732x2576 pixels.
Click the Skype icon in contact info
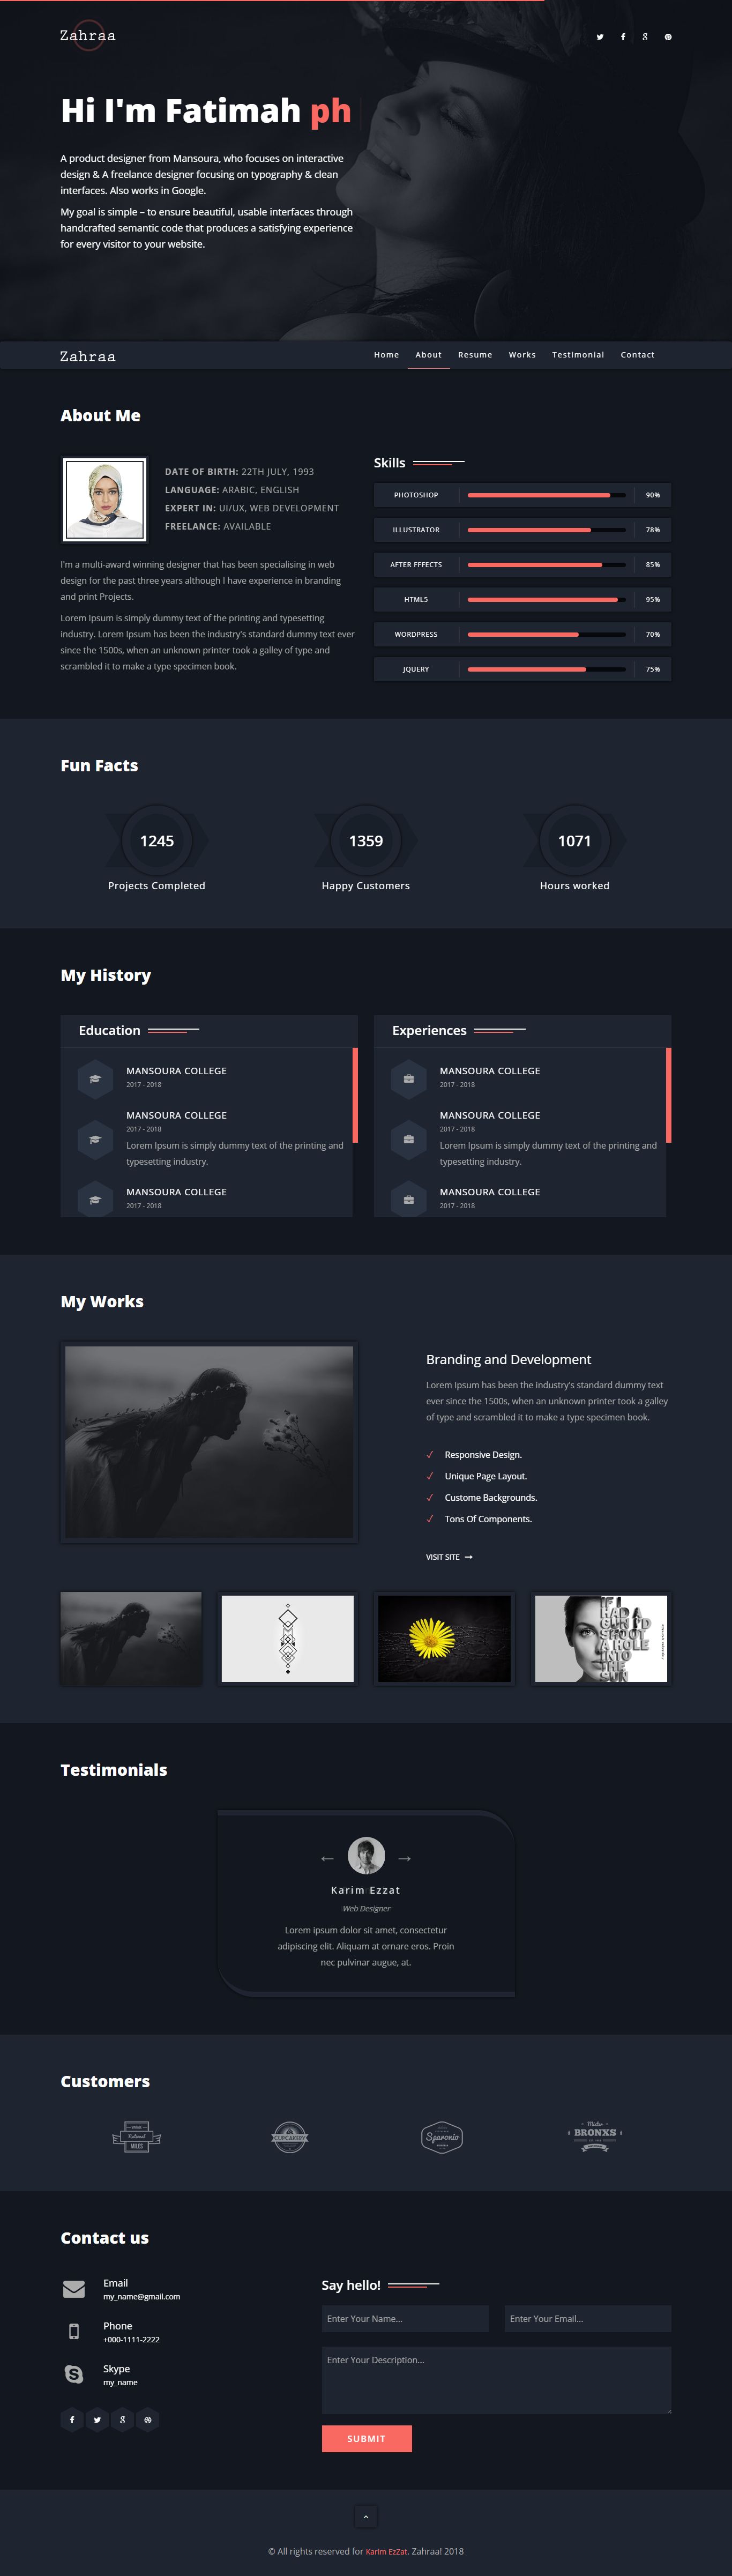(74, 2374)
